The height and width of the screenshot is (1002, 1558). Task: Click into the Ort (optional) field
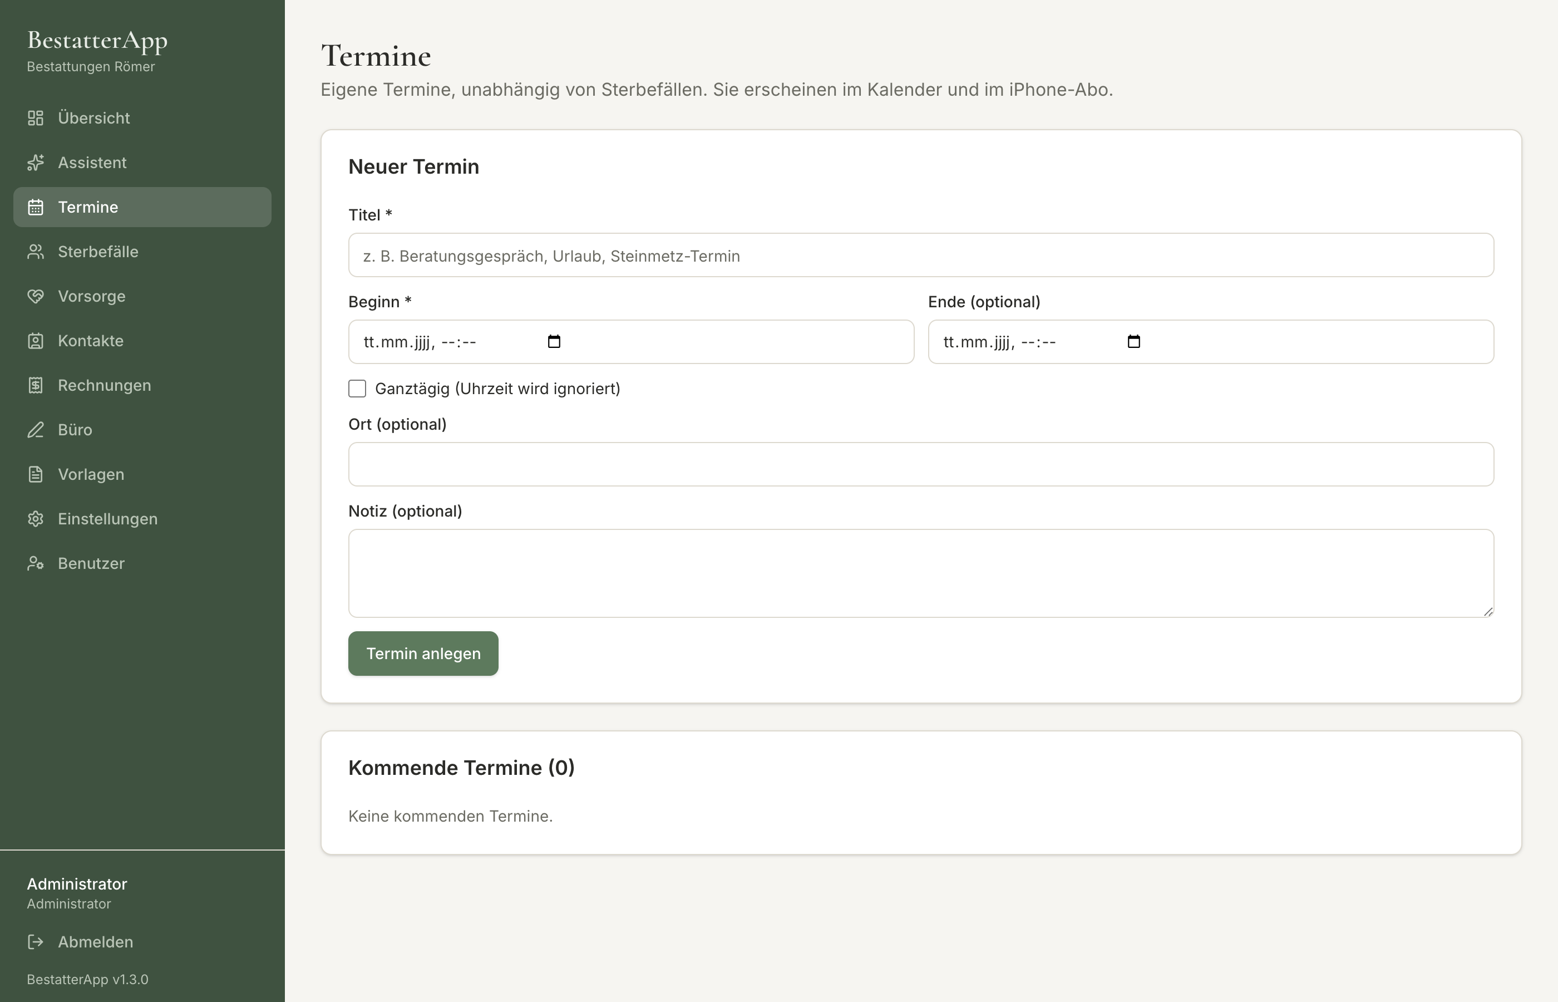click(921, 465)
